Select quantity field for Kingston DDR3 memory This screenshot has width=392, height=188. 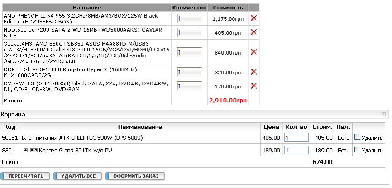click(x=190, y=72)
